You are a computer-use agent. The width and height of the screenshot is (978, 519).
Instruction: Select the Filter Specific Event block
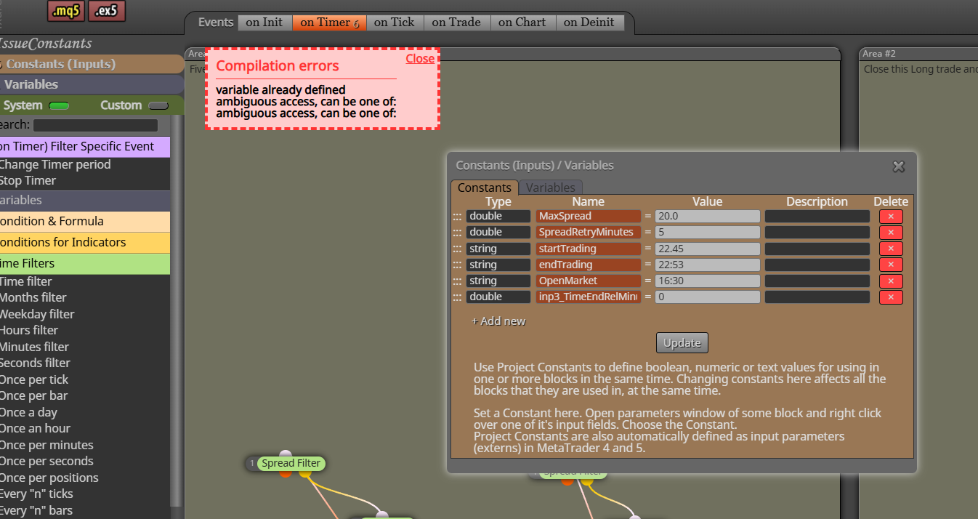(85, 147)
